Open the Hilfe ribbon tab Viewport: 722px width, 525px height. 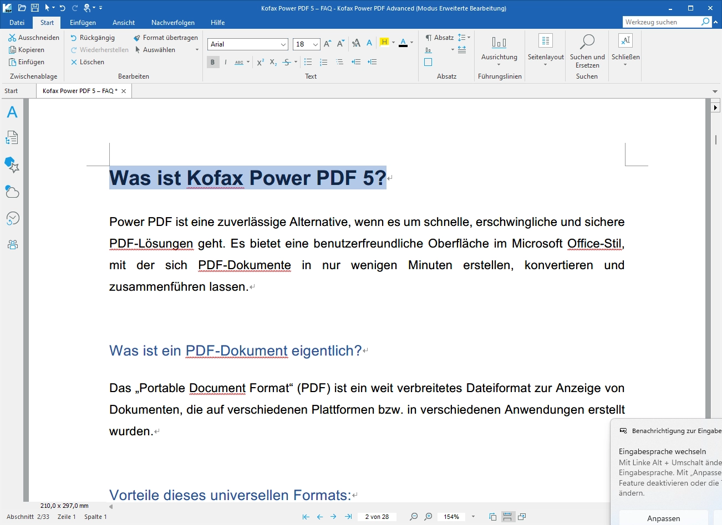point(217,23)
